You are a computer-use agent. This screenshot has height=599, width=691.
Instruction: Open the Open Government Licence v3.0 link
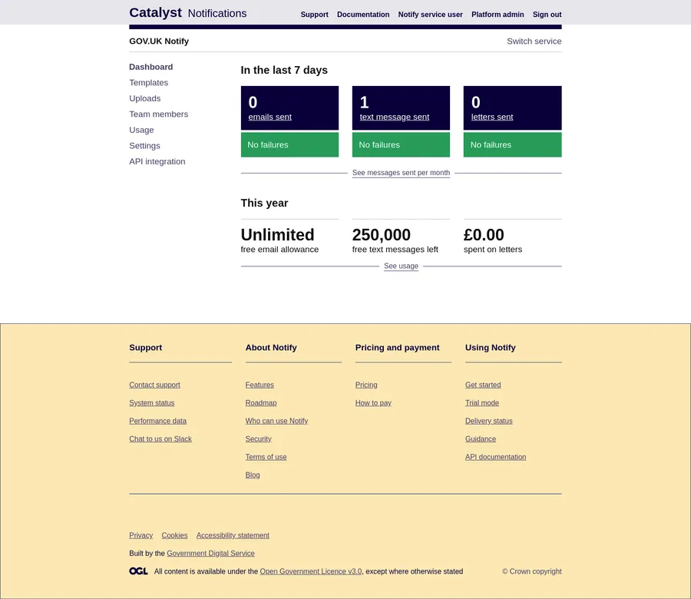[310, 571]
